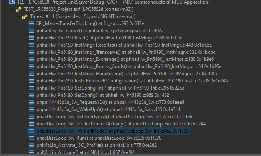Select phbalReg_Exchange() at phbalReg_LpcOpenSpi.c:132 frame
This screenshot has height=156, width=261.
coord(100,31)
